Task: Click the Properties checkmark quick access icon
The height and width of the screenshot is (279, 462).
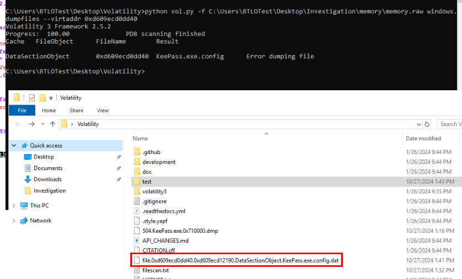Action: point(32,98)
